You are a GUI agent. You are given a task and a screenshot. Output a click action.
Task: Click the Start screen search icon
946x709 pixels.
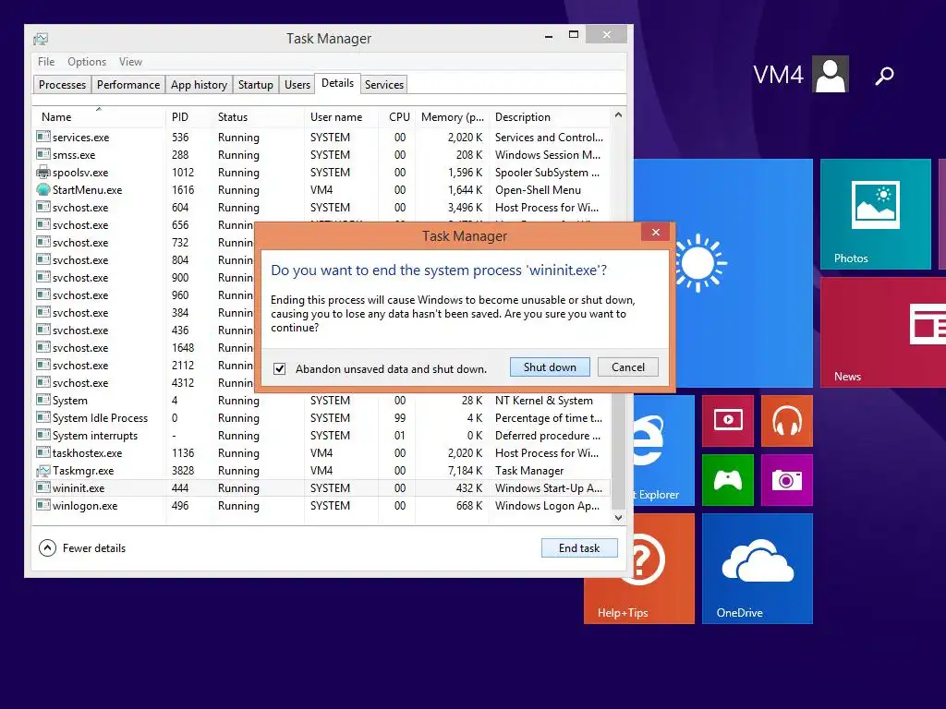884,76
